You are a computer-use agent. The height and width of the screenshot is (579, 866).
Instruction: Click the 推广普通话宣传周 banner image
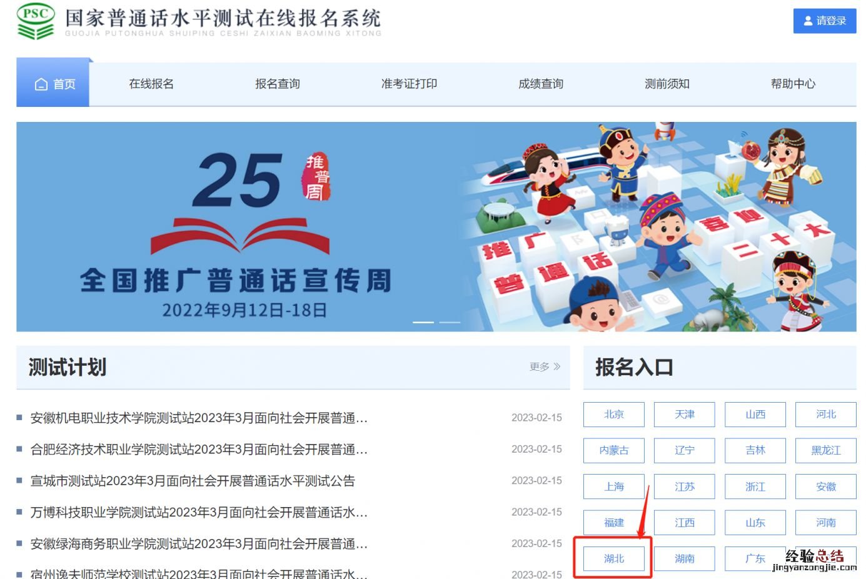[436, 226]
